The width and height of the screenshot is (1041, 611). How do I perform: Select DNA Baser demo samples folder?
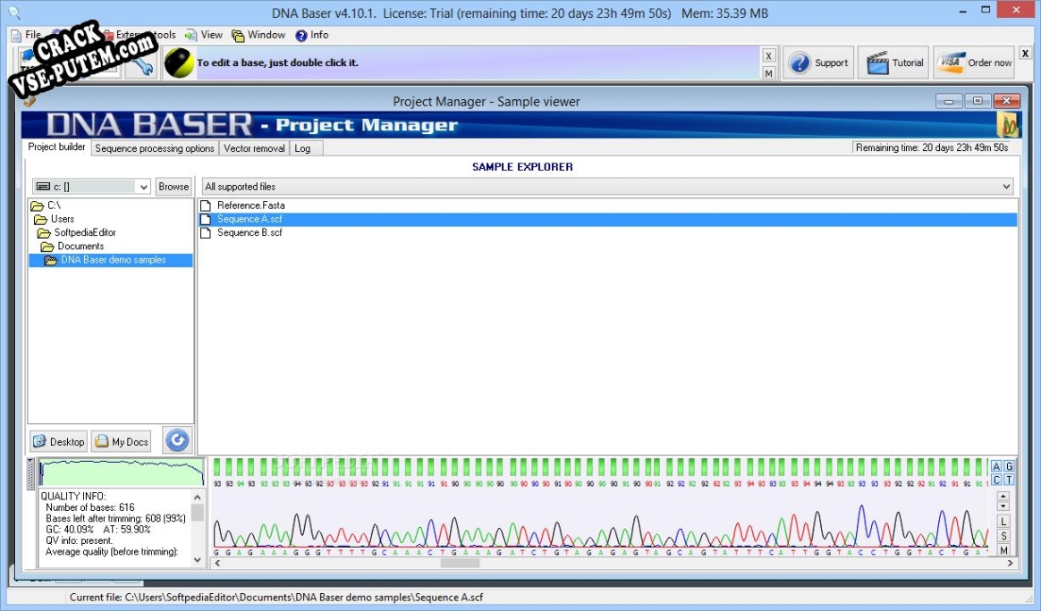point(113,260)
